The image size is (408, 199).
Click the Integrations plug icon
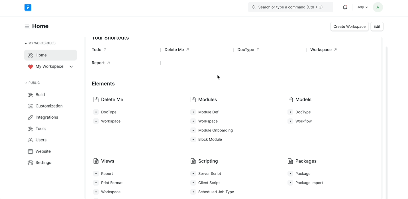30,117
